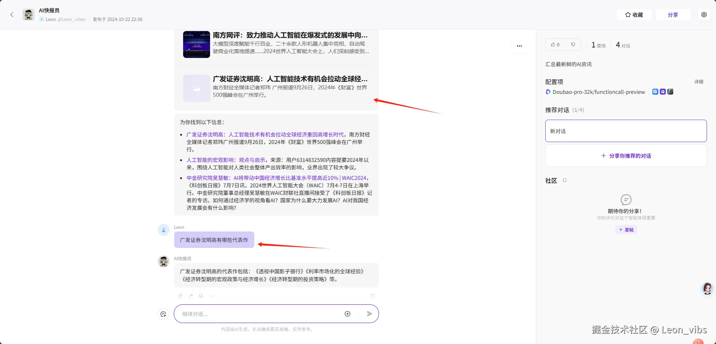This screenshot has height=344, width=716.
Task: Forward the AI reply via share icon
Action: click(x=191, y=296)
